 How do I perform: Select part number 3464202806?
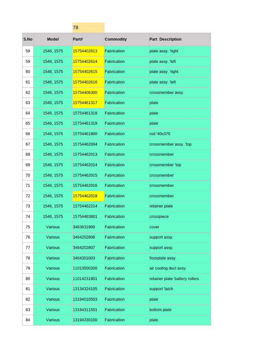coord(88,237)
